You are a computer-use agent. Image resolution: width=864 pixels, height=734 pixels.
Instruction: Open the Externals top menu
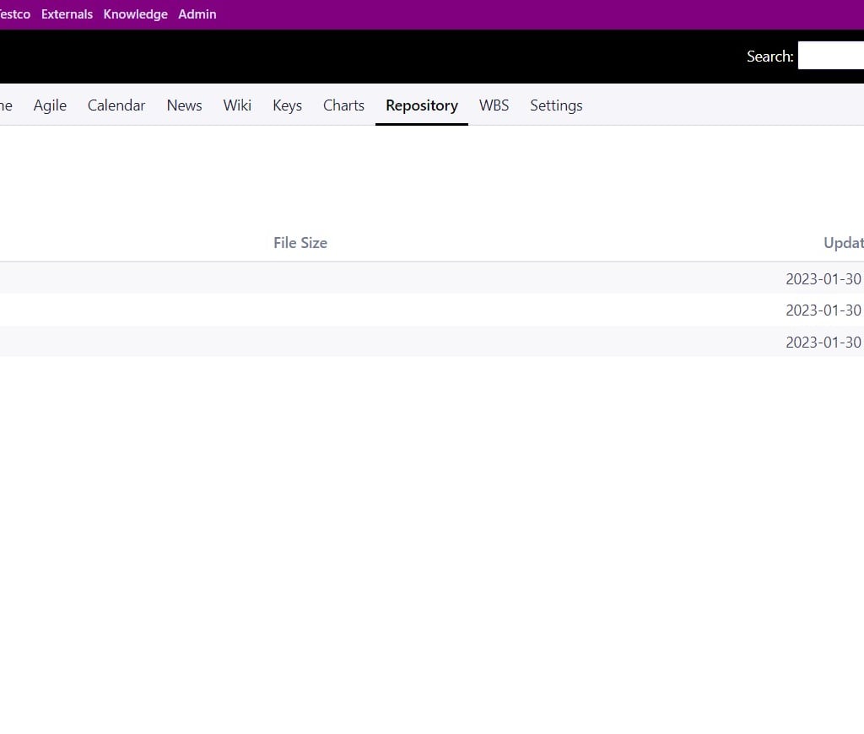pos(67,14)
